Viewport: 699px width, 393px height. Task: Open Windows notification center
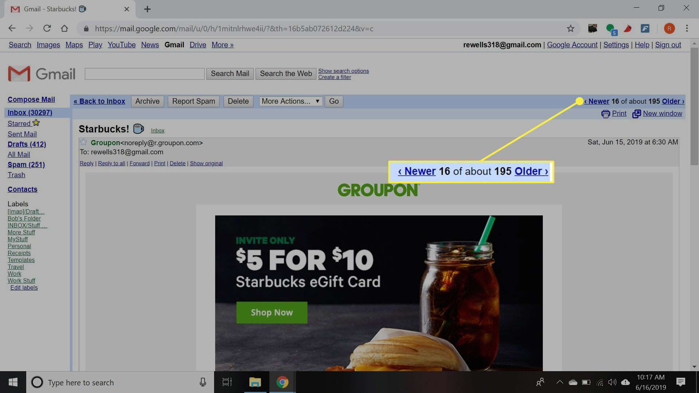click(x=680, y=382)
